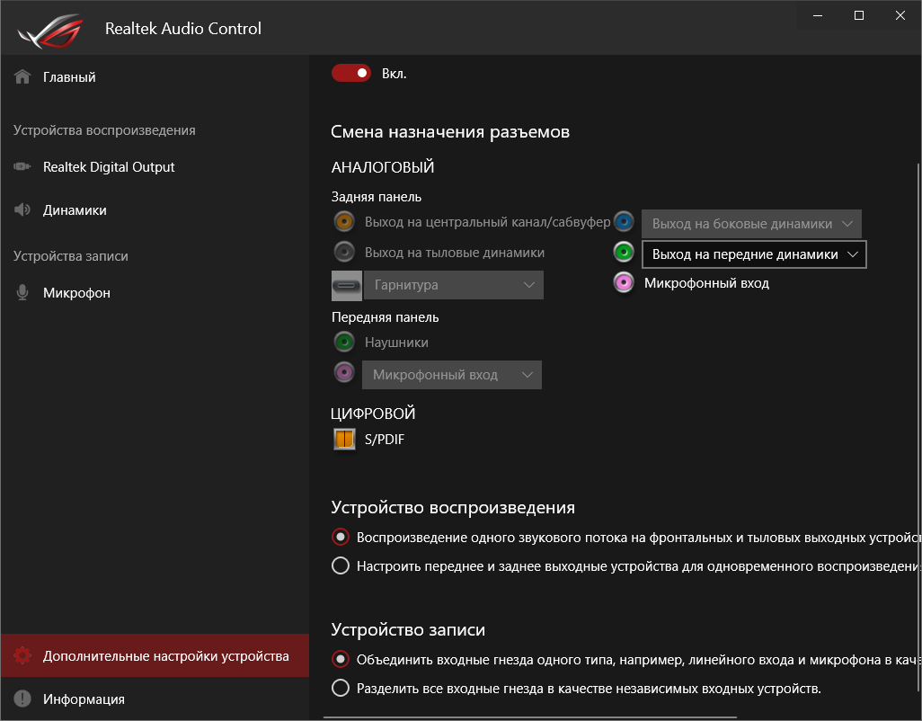Viewport: 922px width, 721px height.
Task: Open the Информация section
Action: coord(84,699)
